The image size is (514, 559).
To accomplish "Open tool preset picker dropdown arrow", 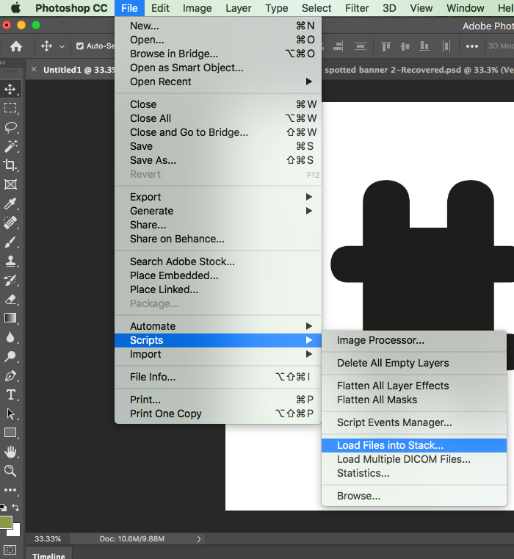I will coord(62,46).
